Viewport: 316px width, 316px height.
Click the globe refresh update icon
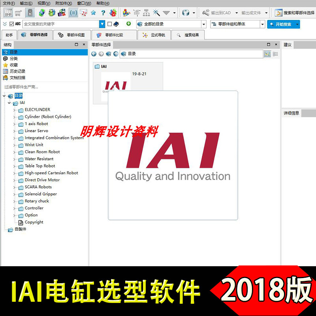point(42,13)
